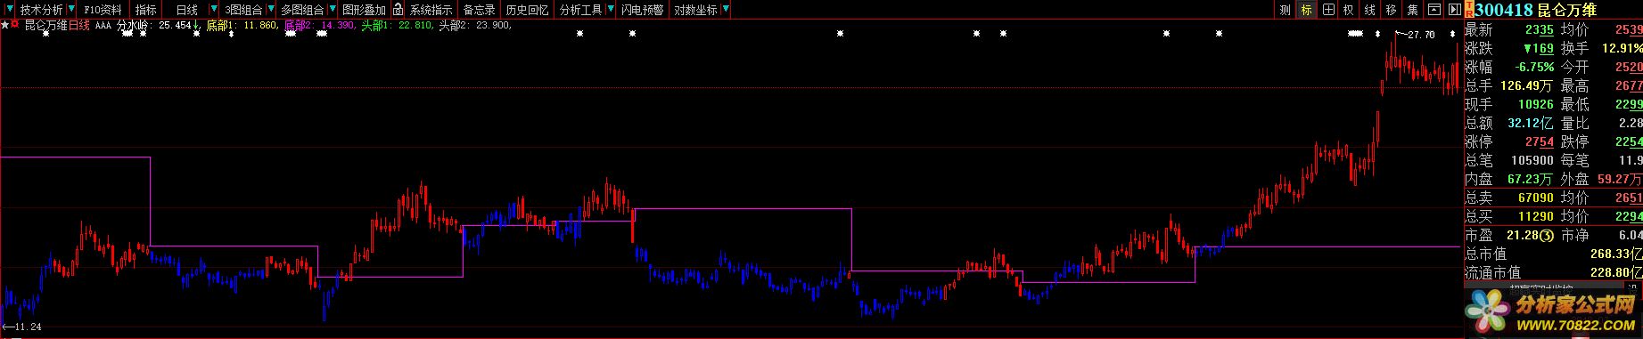Select the 日线 period button
1643x339 pixels.
tap(187, 10)
